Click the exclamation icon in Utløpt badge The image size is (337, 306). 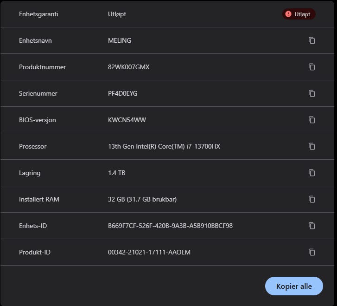pos(288,14)
